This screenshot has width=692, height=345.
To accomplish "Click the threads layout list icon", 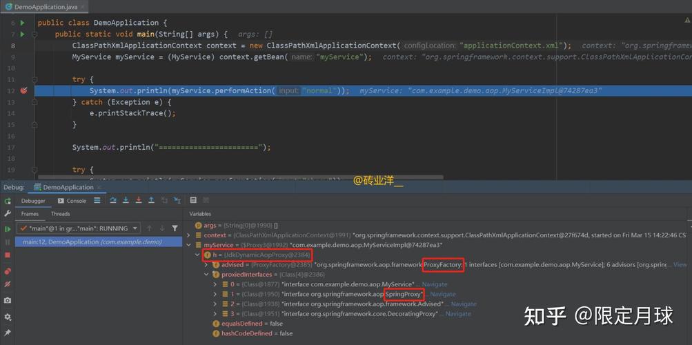I will tap(97, 200).
